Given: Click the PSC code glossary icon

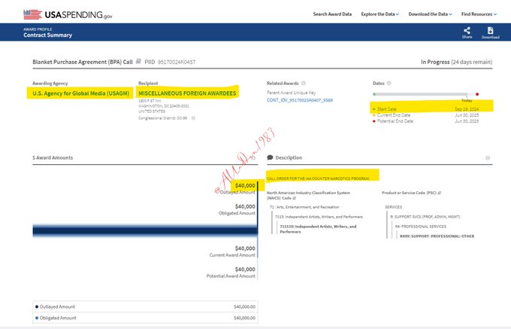Looking at the screenshot, I should (440, 193).
